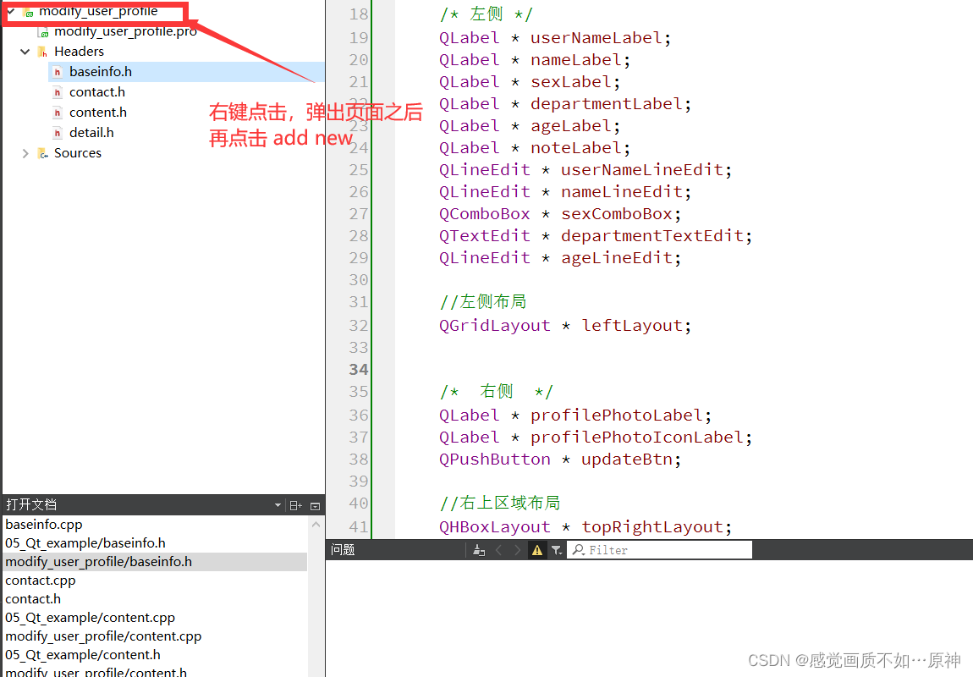Click the Sources folder icon
Image resolution: width=973 pixels, height=677 pixels.
coord(42,153)
